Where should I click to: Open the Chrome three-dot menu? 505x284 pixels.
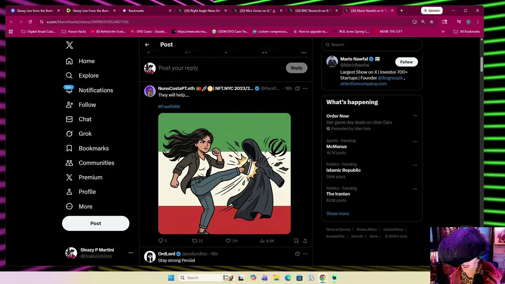[478, 22]
